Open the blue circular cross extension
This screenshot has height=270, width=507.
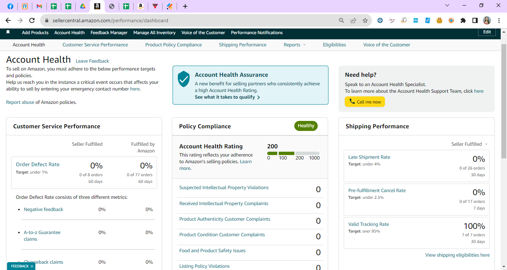[380, 21]
